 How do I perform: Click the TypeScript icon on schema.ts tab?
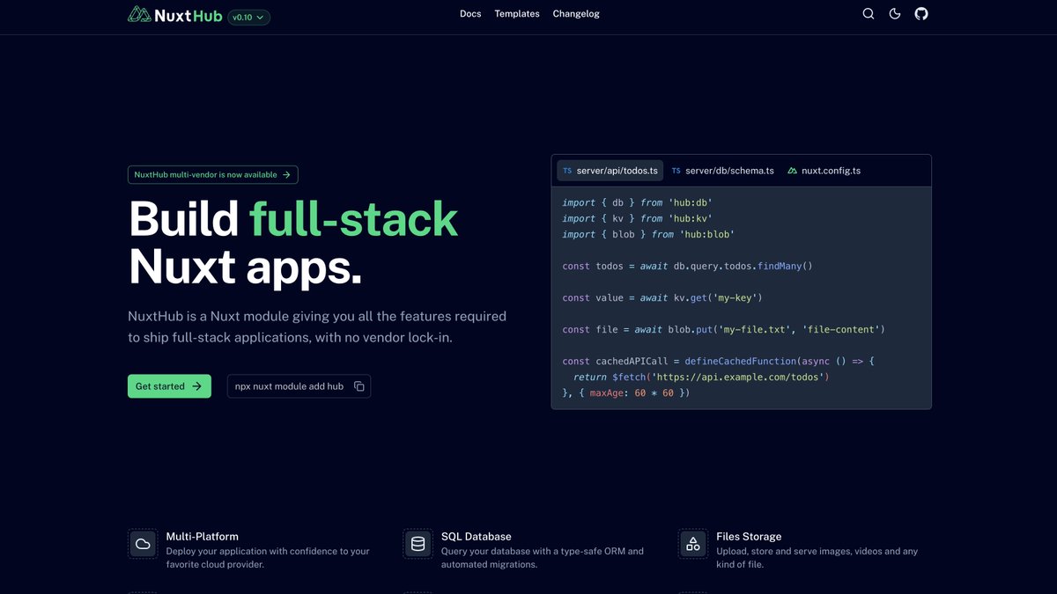coord(676,171)
